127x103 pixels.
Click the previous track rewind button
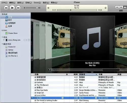[x=6, y=8]
